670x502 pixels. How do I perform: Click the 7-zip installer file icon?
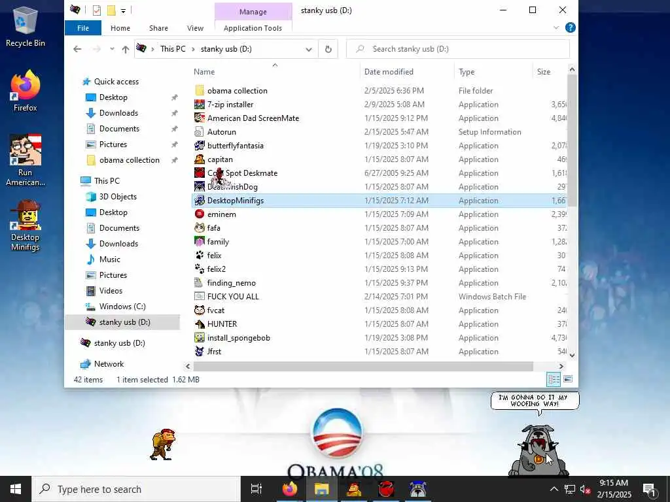[x=199, y=104]
